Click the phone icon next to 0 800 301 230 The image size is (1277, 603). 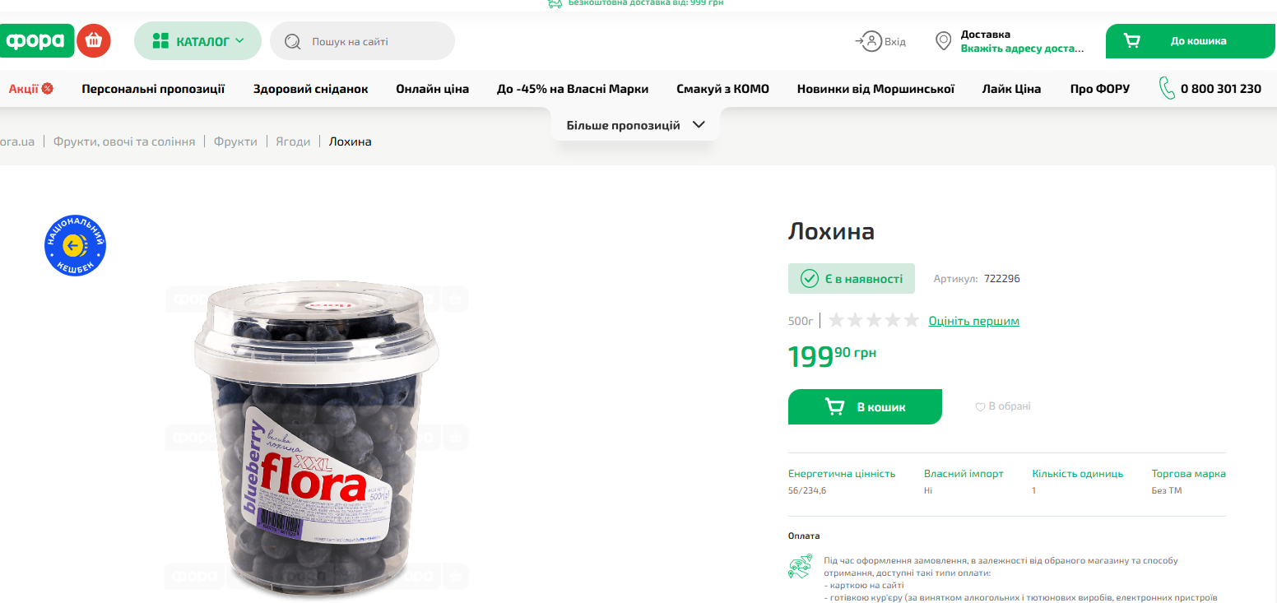1167,88
